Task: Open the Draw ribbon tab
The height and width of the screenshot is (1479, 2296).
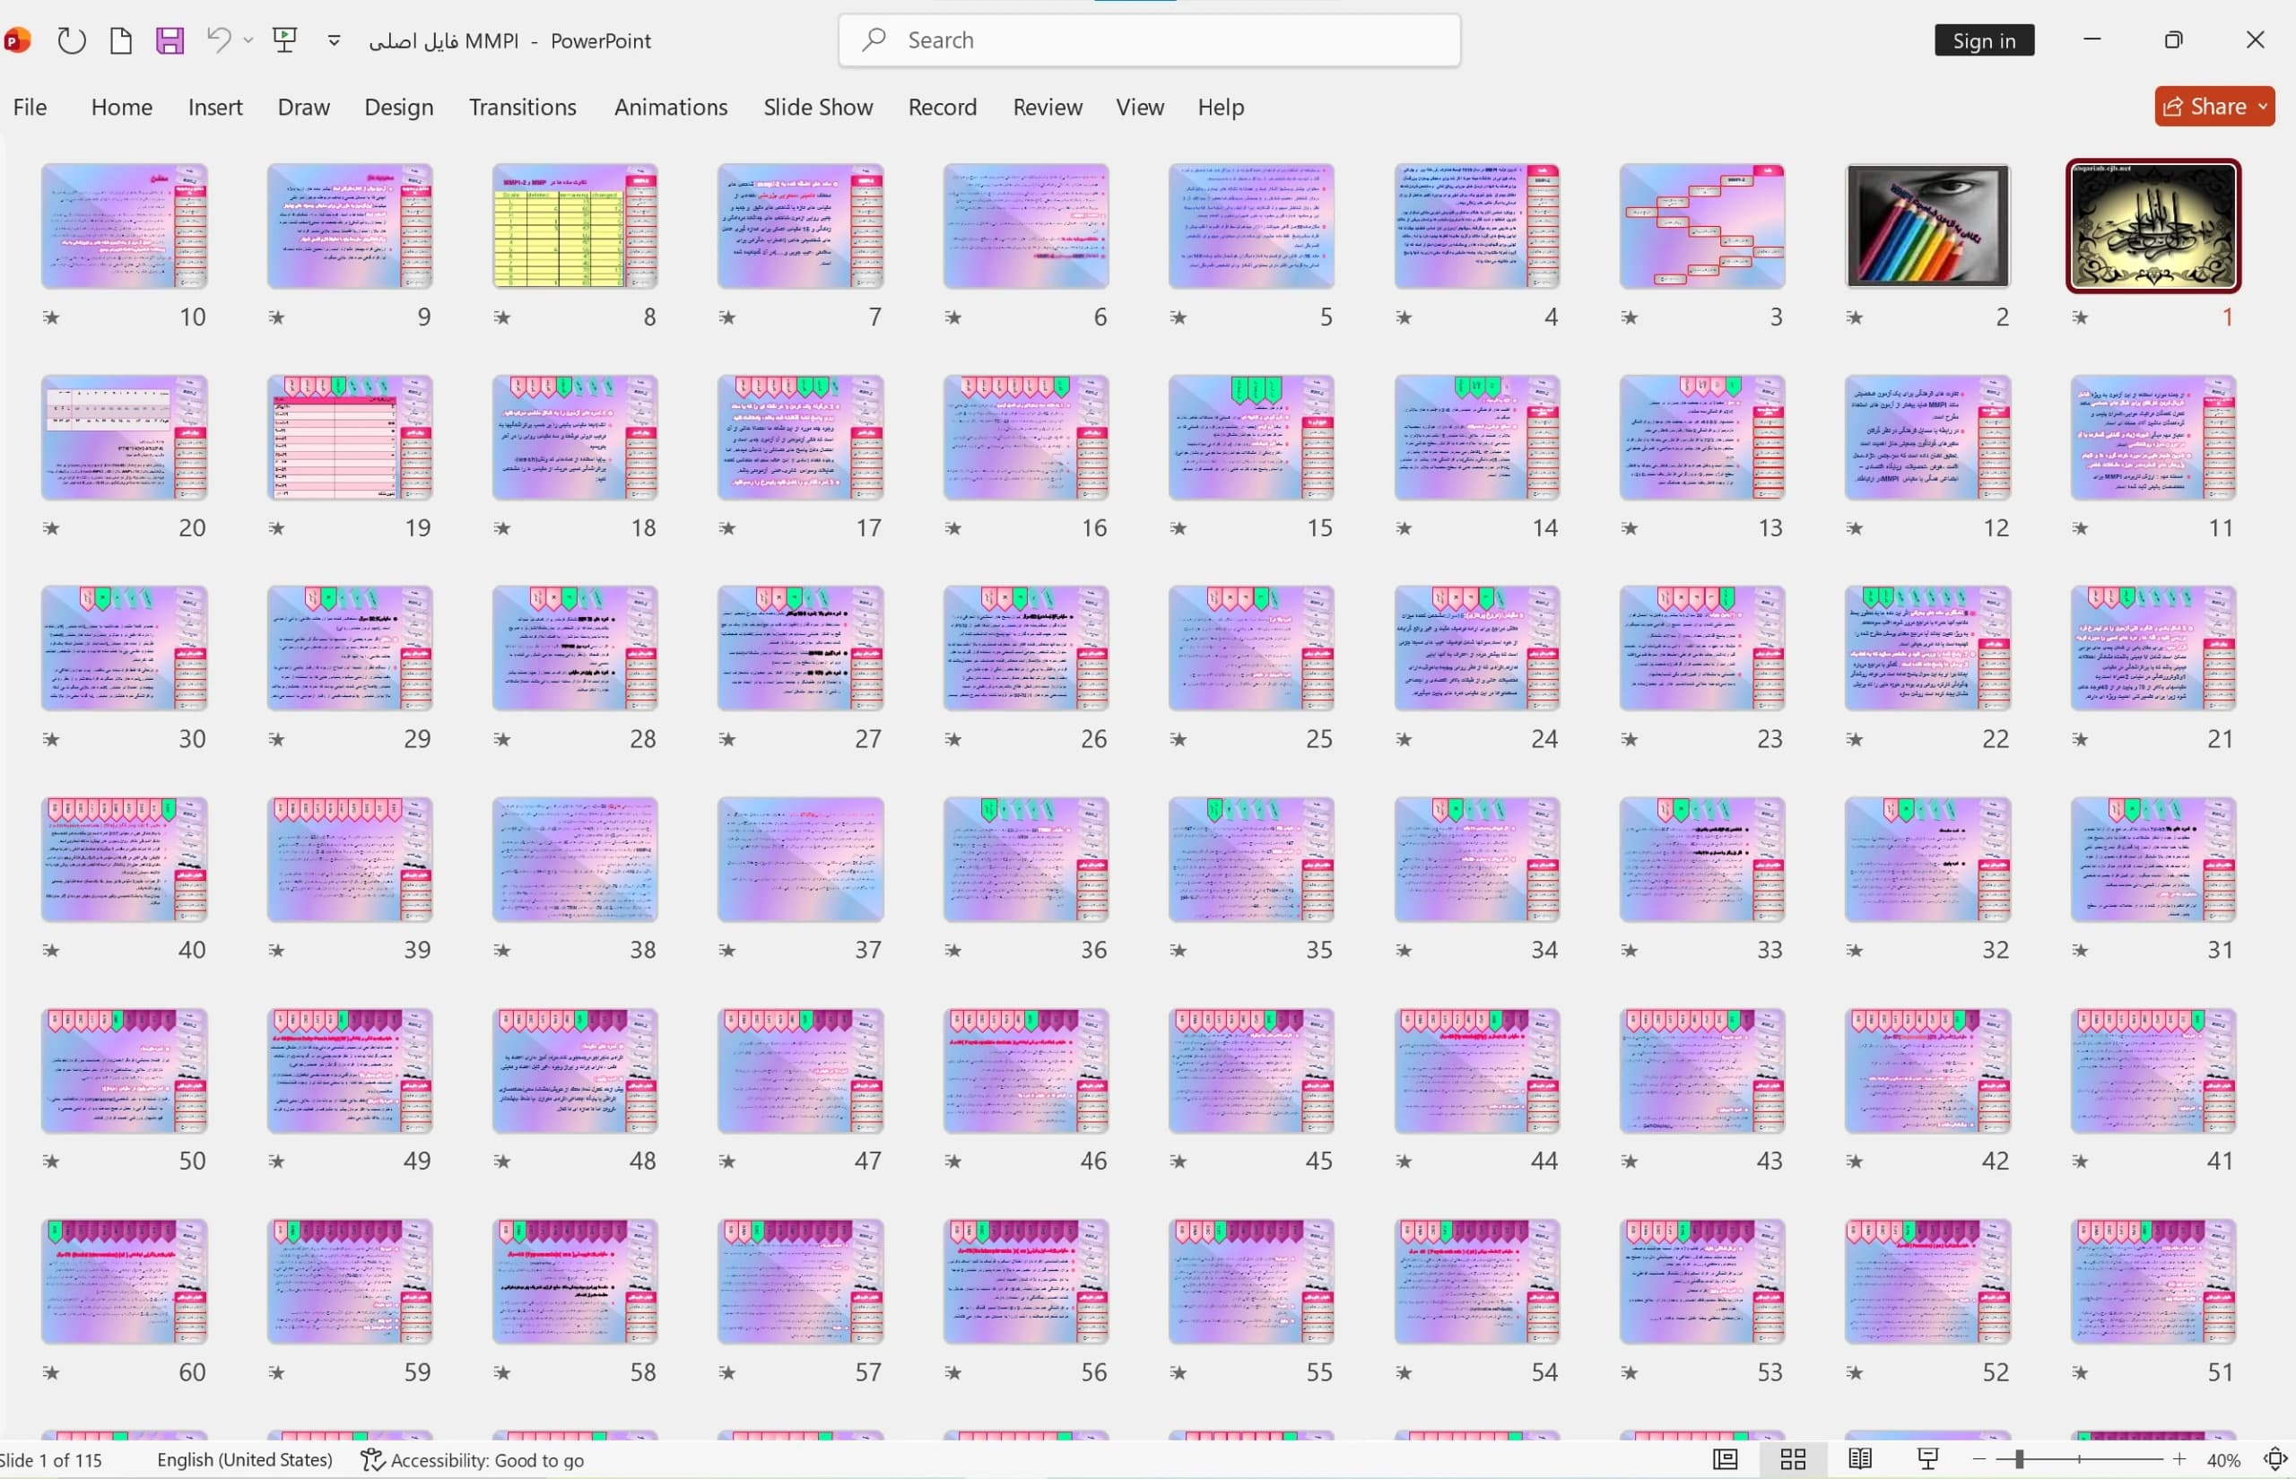Action: (303, 107)
